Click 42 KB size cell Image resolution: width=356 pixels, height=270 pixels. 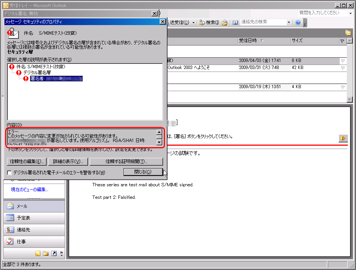[298, 67]
